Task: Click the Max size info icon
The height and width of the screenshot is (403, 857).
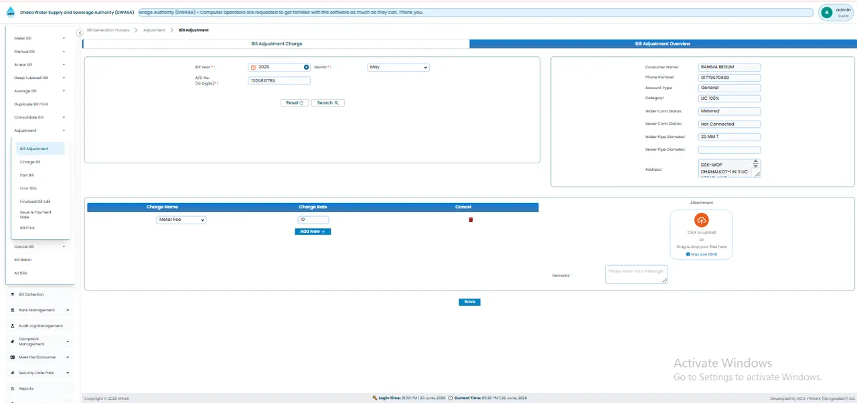Action: tap(688, 254)
